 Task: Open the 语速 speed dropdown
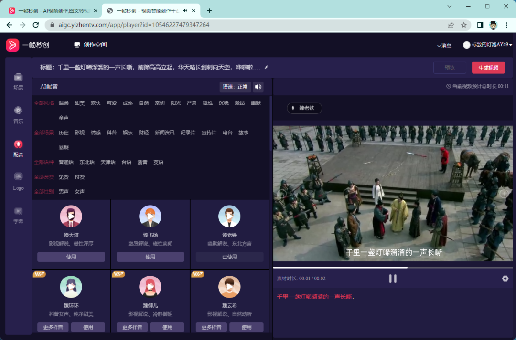coord(235,87)
